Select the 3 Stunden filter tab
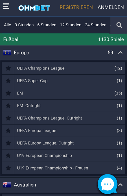The image size is (127, 196). click(24, 25)
